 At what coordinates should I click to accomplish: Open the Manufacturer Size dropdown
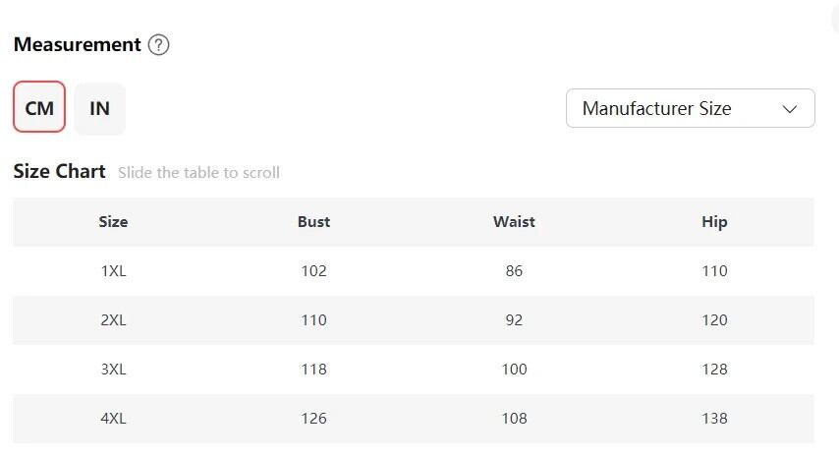point(690,108)
